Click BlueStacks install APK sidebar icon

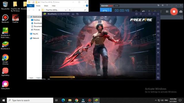tap(158, 44)
